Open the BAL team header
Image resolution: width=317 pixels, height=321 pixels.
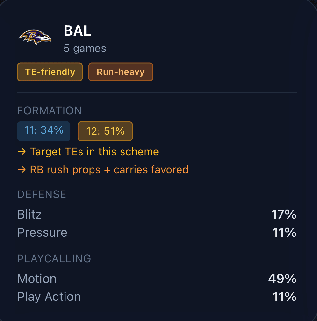coord(77,31)
